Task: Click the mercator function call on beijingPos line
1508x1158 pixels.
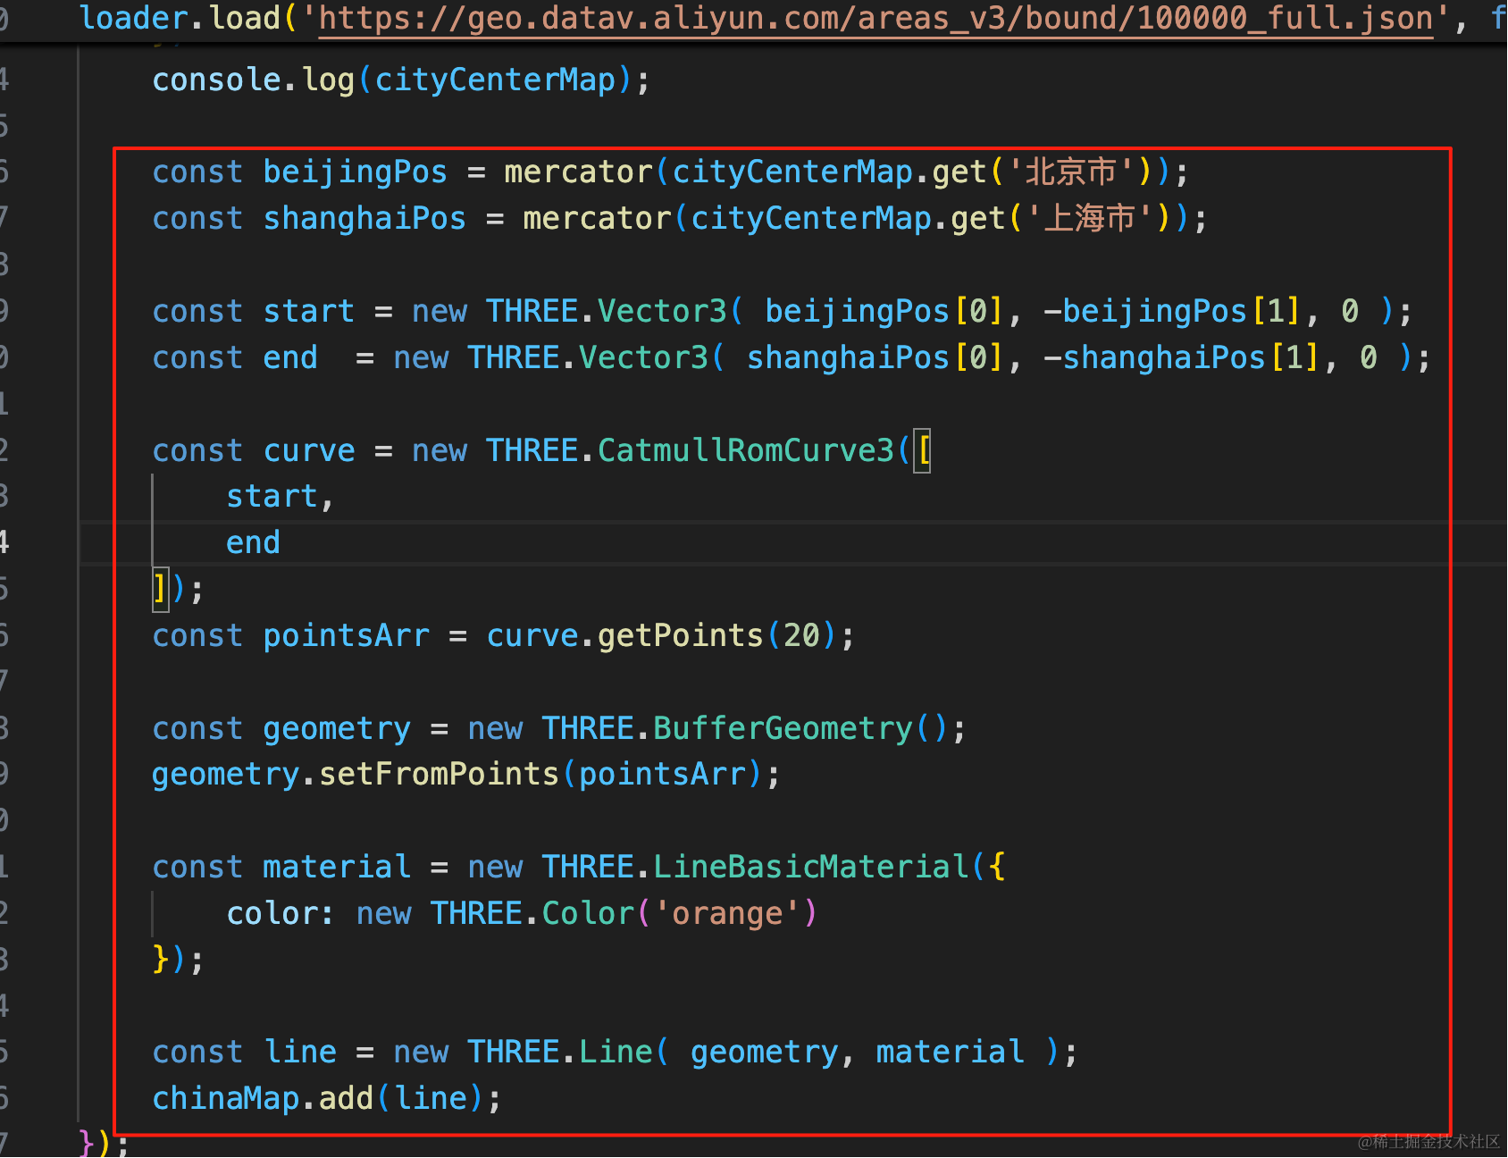Action: (578, 172)
